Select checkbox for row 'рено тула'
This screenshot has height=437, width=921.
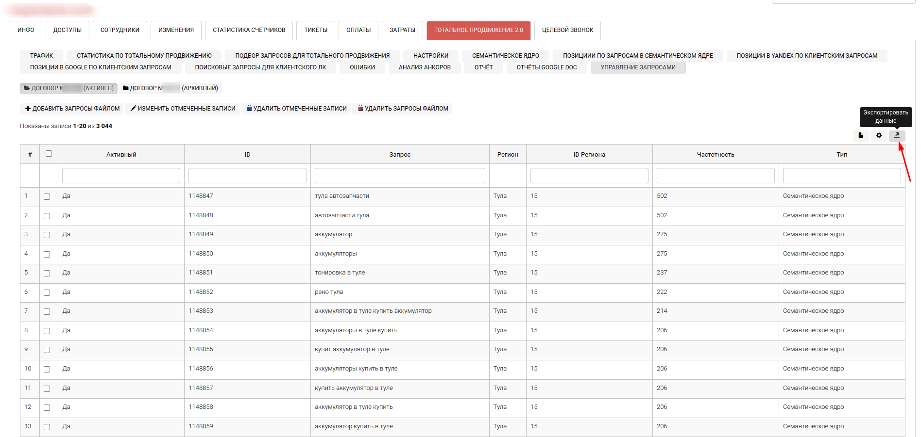click(47, 292)
